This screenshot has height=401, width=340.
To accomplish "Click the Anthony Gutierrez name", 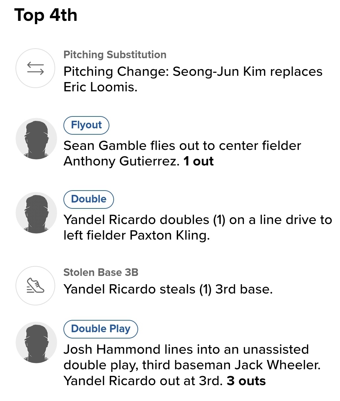I will 121,161.
